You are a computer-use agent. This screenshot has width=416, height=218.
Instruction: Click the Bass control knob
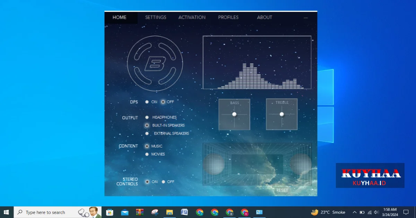(234, 114)
